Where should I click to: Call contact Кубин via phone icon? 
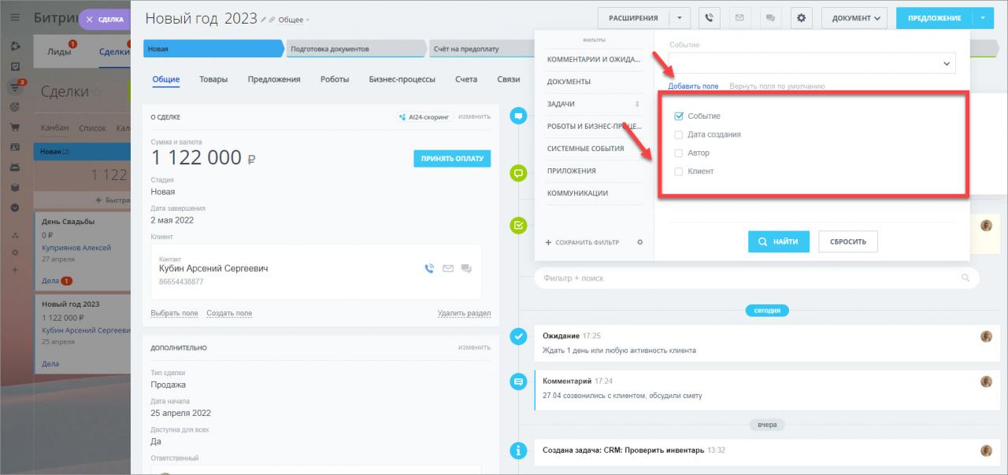click(429, 268)
